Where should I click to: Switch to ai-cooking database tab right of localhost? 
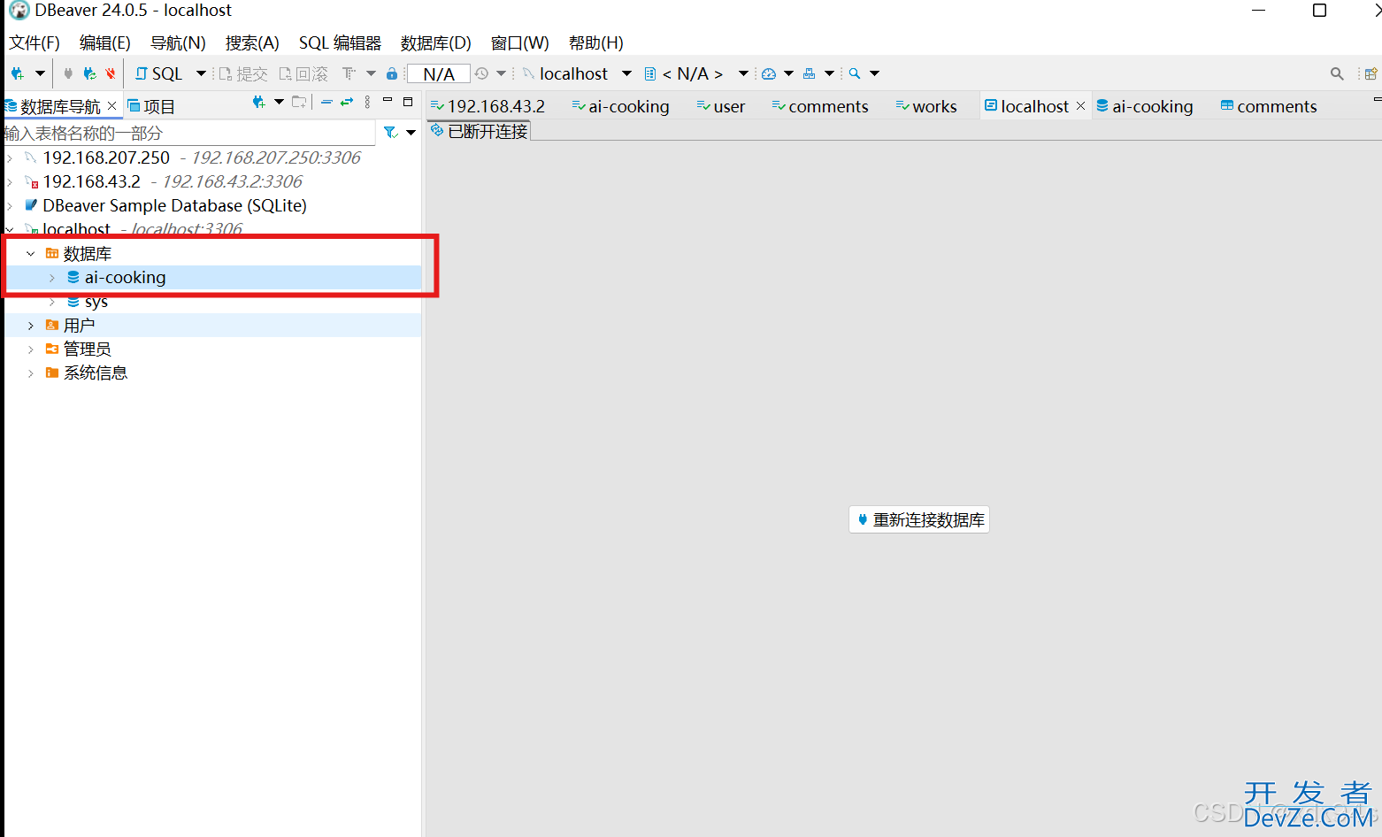(1145, 106)
